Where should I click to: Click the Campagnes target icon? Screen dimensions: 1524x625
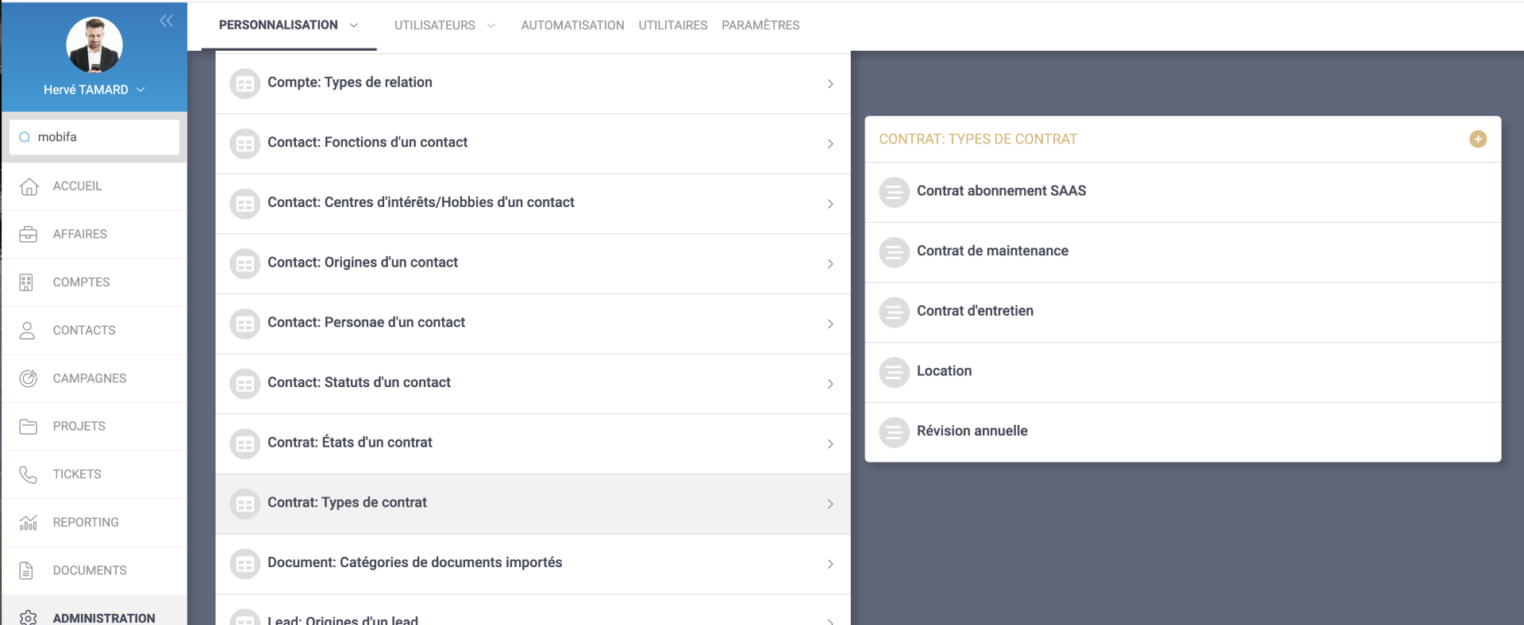(29, 378)
